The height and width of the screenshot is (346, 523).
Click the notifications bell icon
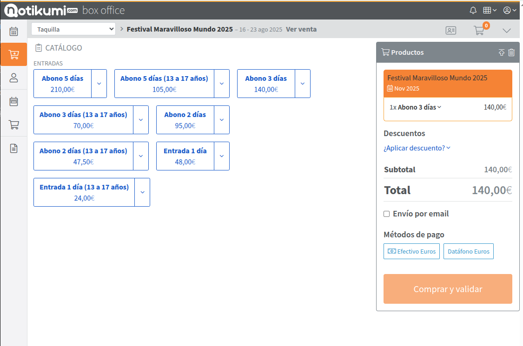click(473, 10)
